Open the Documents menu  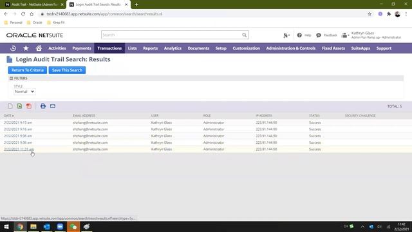pyautogui.click(x=198, y=48)
